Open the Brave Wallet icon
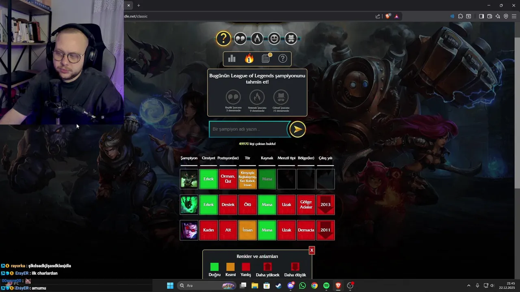 click(x=490, y=16)
